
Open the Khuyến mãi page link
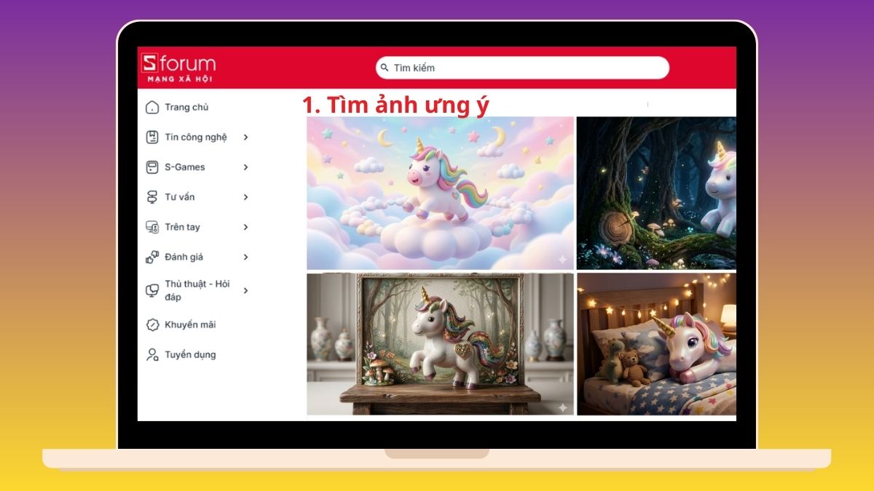pos(191,324)
